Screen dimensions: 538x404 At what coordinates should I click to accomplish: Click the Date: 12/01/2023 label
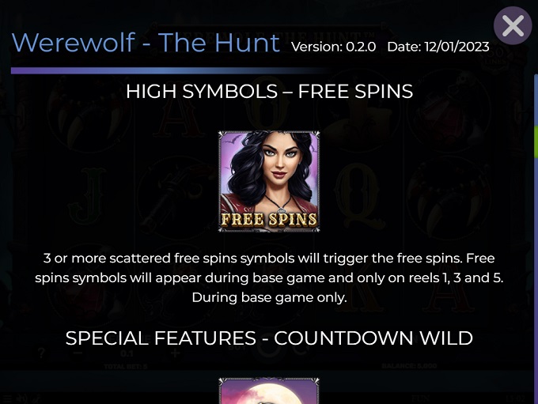coord(438,47)
